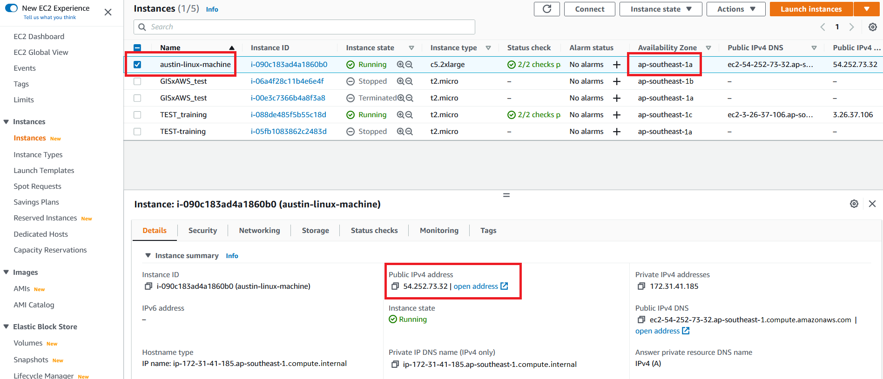Uncheck austin-linux-machine checkbox

[x=137, y=65]
